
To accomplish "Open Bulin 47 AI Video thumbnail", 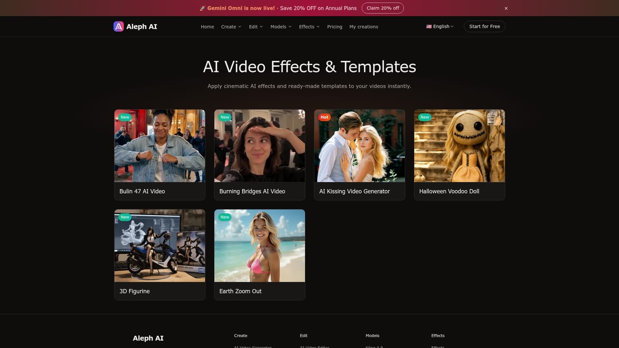I will tap(160, 146).
